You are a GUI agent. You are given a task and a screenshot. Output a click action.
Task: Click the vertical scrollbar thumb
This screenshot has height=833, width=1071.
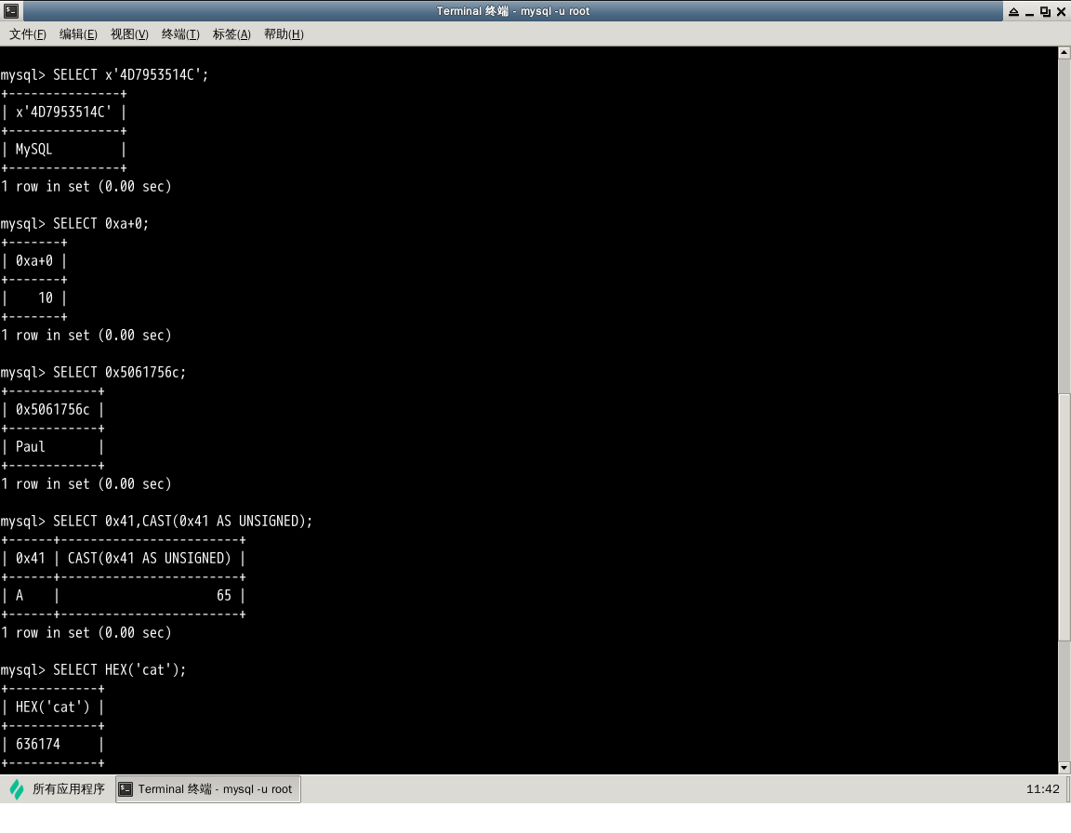(1064, 516)
